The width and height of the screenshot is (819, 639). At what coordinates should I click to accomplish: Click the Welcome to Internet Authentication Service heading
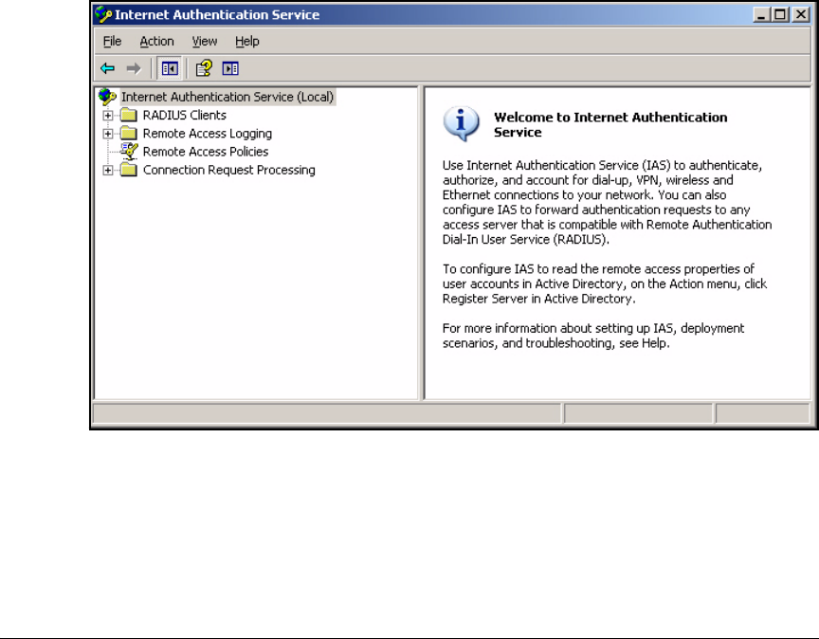pos(610,124)
